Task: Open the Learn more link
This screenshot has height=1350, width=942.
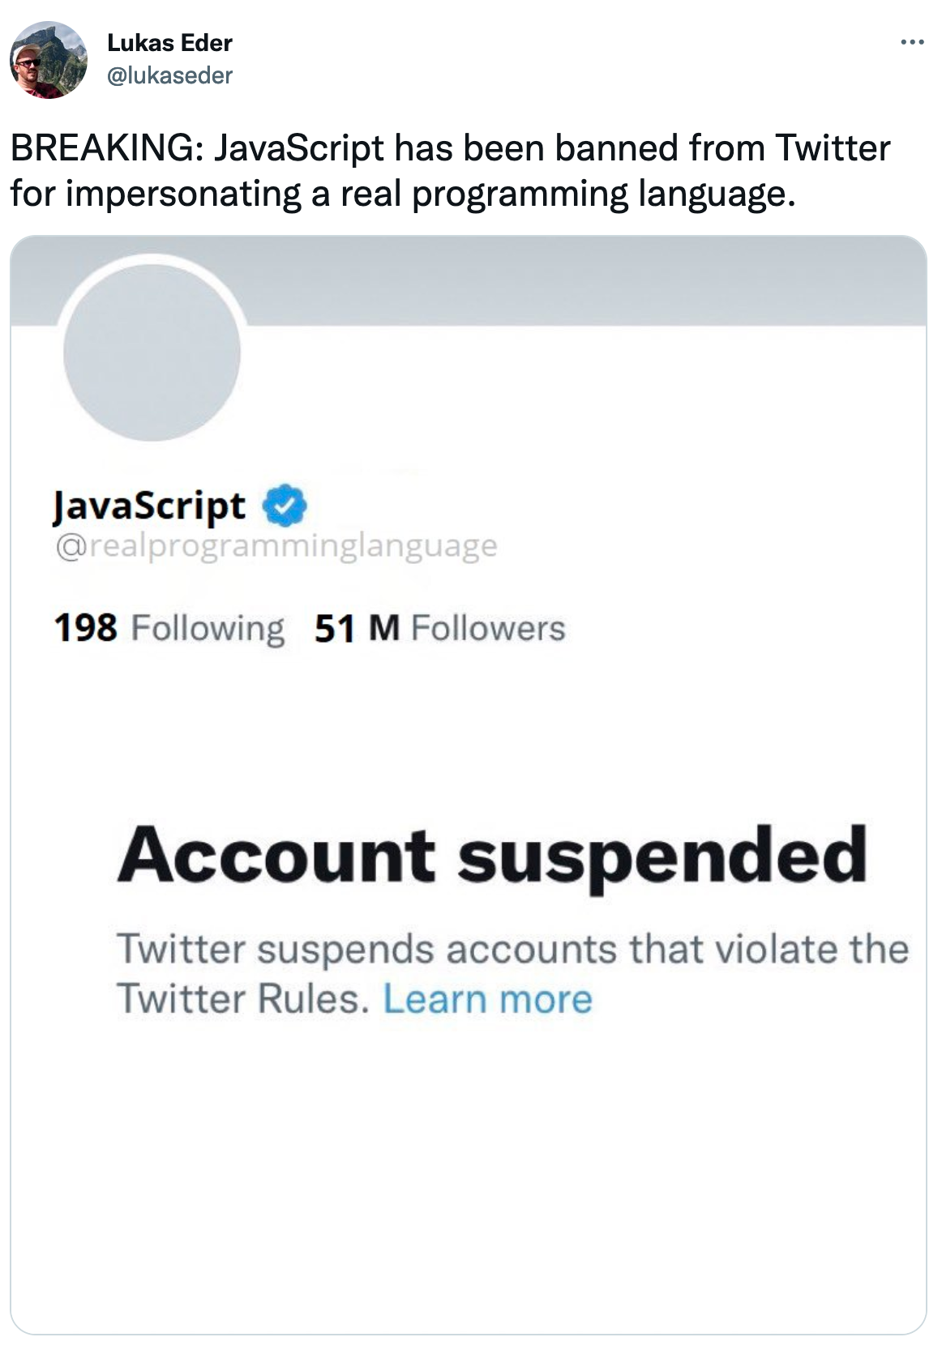Action: 487,998
